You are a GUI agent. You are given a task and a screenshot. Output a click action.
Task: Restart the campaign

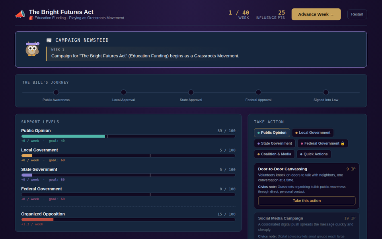coord(357,14)
